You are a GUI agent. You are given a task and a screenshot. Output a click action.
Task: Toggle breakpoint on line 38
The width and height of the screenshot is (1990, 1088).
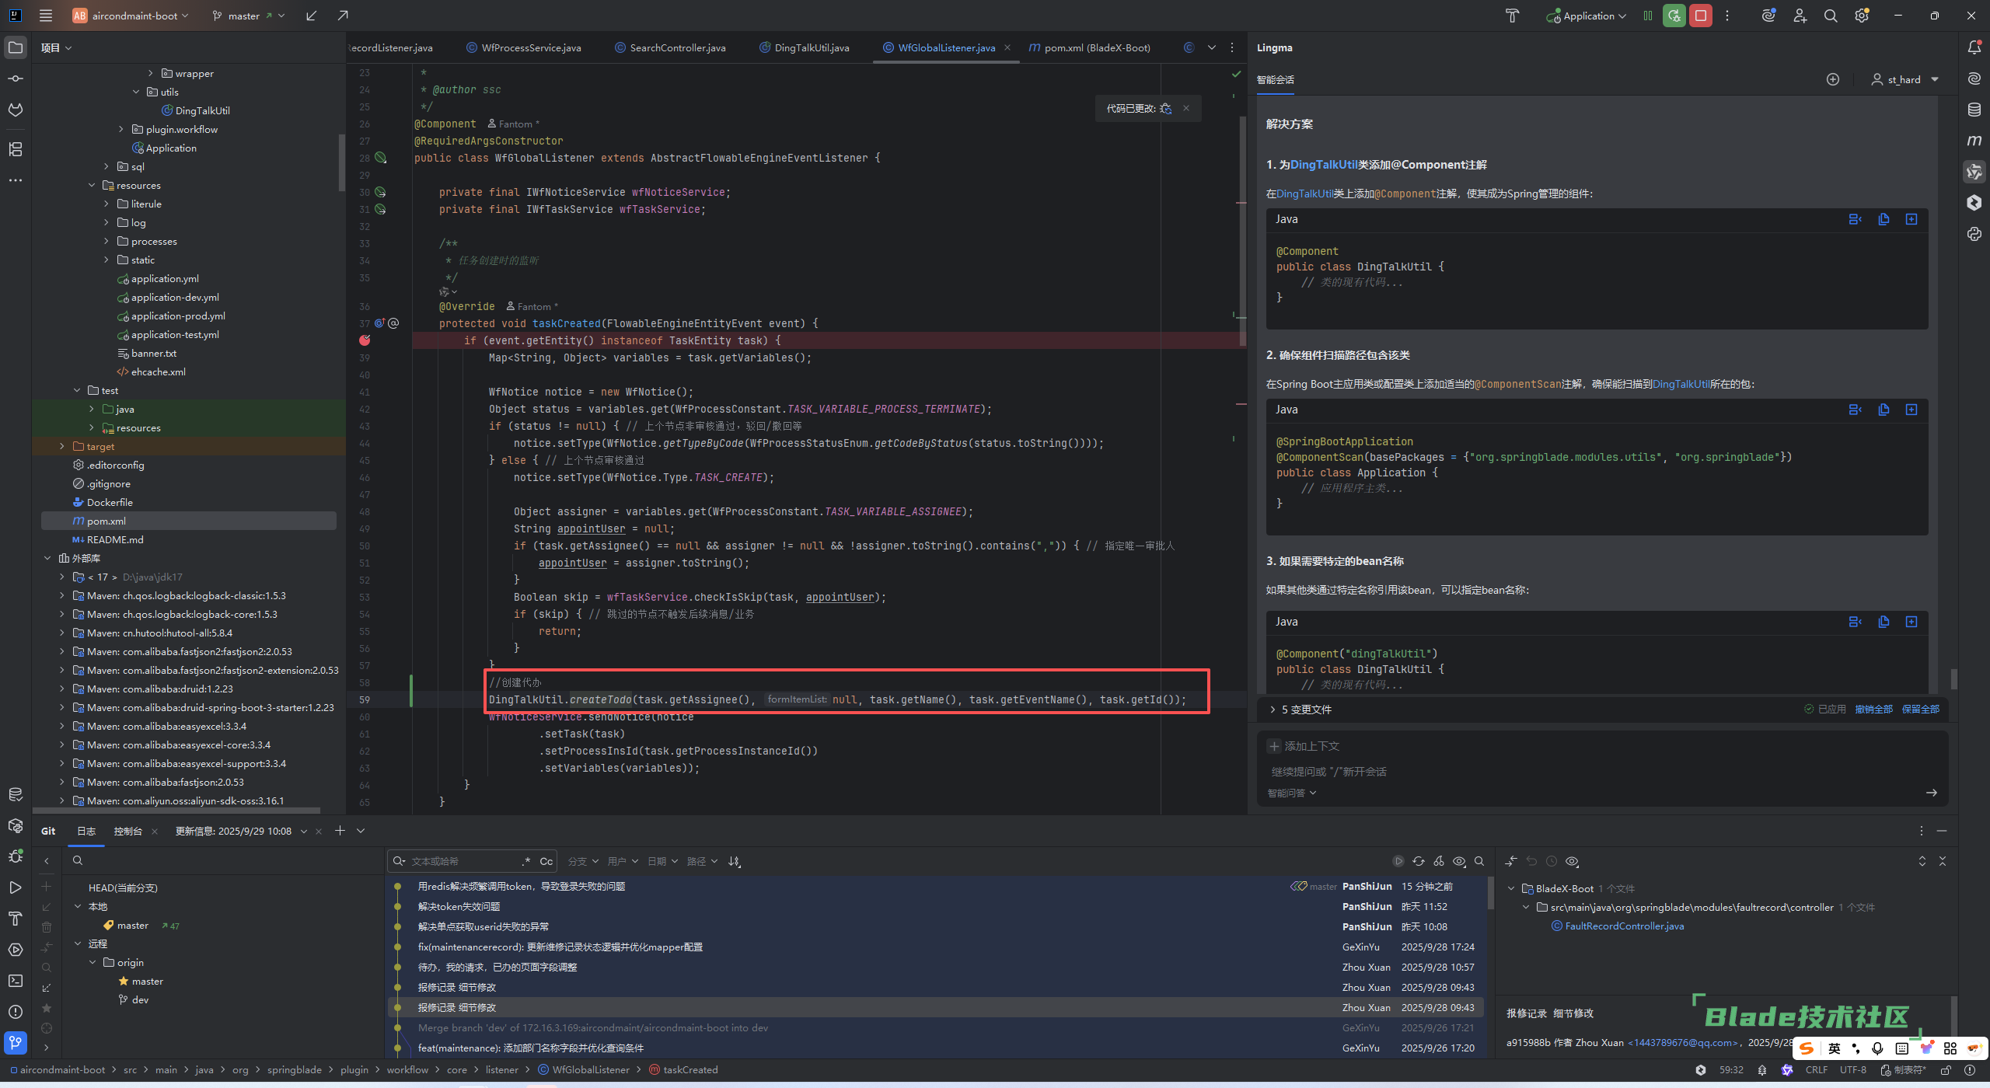pos(365,340)
